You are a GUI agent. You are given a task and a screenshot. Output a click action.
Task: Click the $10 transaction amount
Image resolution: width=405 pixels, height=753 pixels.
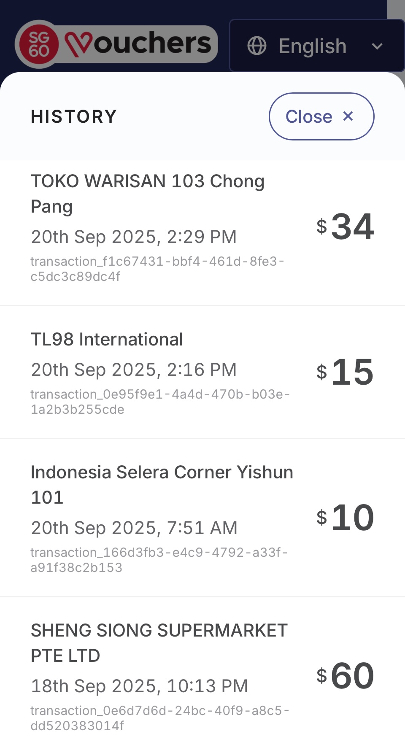coord(346,518)
